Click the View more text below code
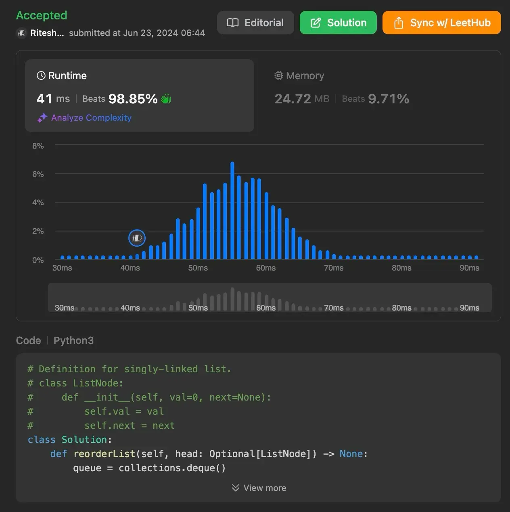This screenshot has height=512, width=510. click(265, 488)
